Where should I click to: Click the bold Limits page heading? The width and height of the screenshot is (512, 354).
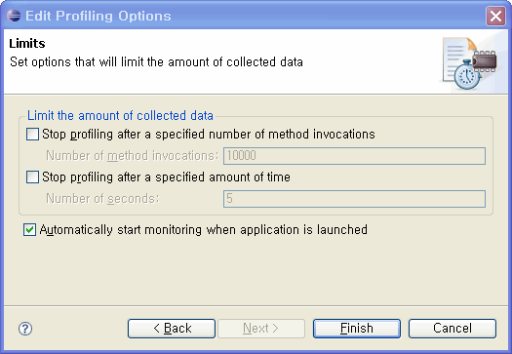point(27,44)
